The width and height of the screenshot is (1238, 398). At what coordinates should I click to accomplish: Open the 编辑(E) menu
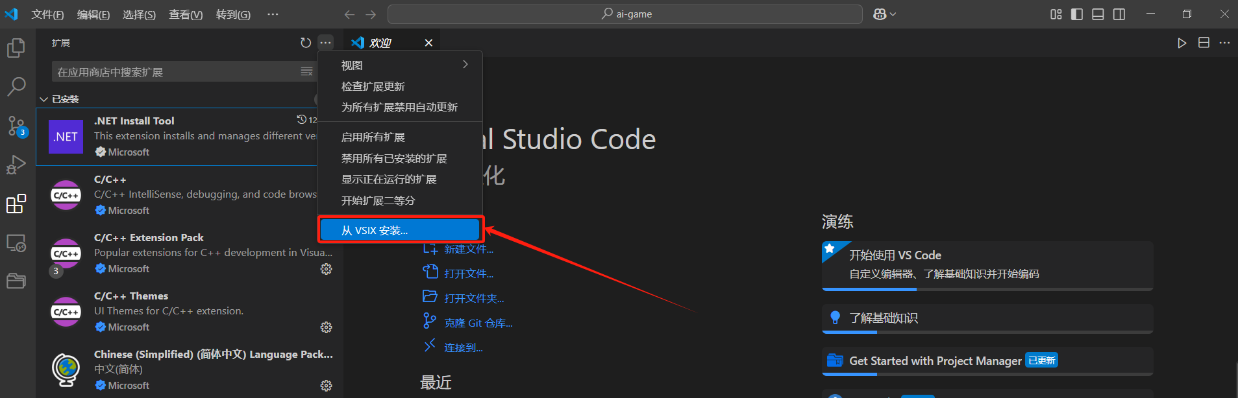click(93, 14)
